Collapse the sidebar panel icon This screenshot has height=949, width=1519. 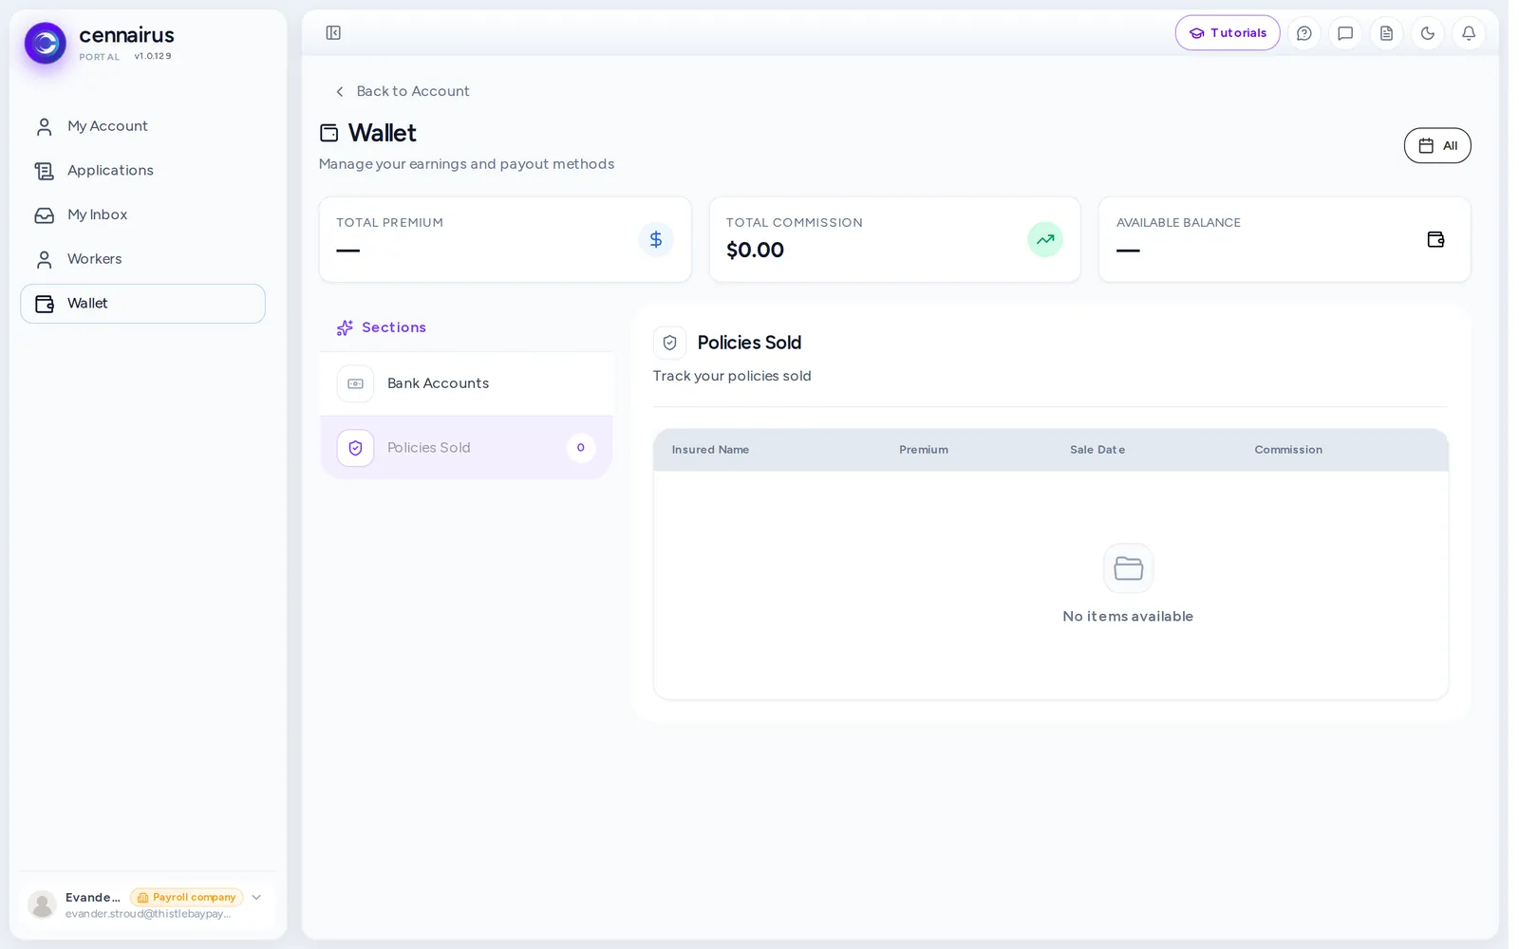(333, 33)
